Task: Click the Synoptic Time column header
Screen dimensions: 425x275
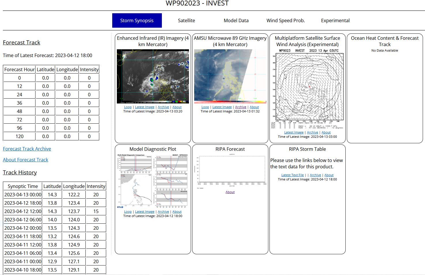Action: [x=23, y=186]
